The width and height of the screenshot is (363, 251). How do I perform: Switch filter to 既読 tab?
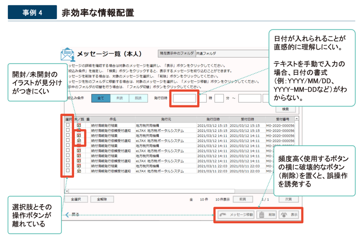[138, 98]
